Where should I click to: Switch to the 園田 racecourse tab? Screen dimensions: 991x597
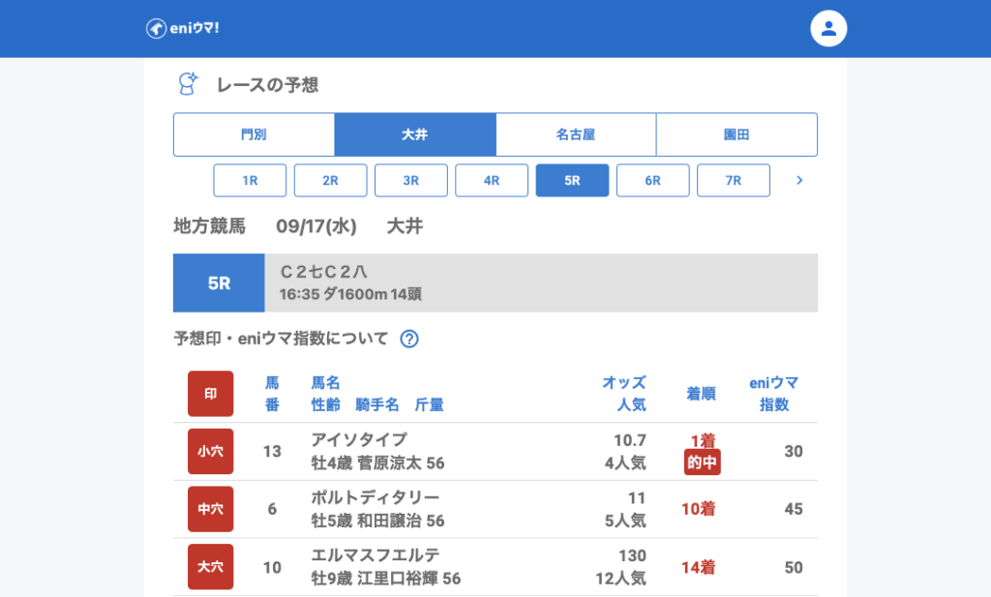click(x=736, y=134)
